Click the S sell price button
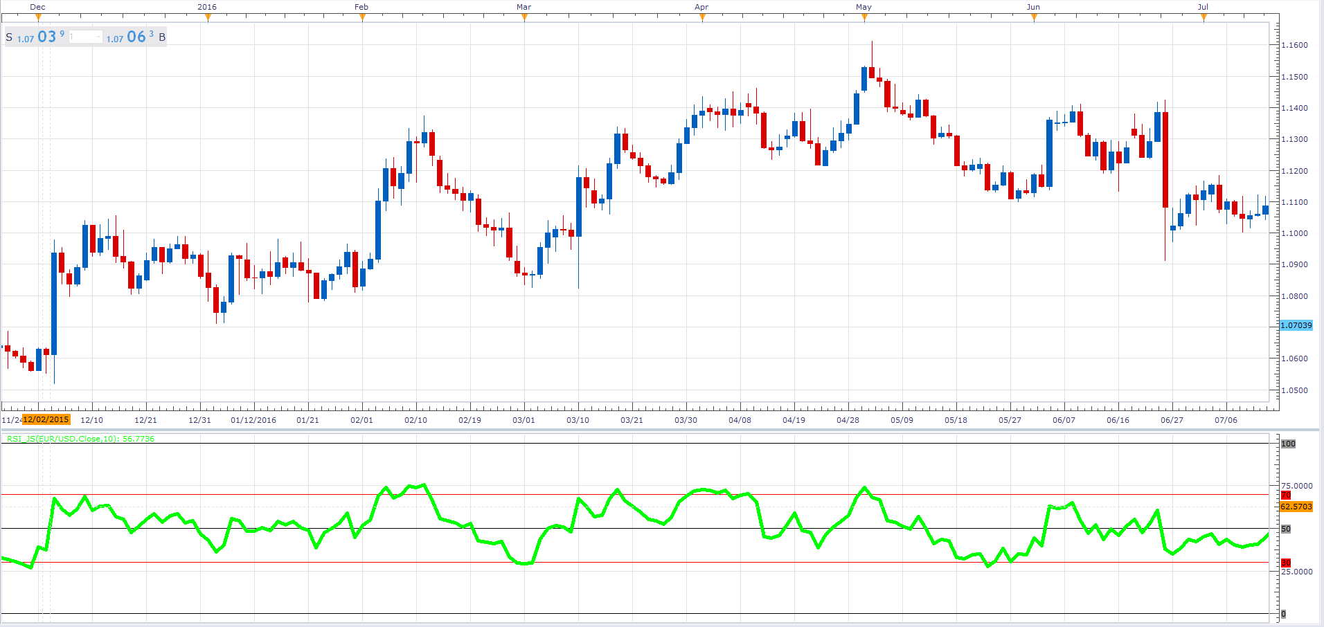Viewport: 1324px width, 627px height. click(x=35, y=37)
